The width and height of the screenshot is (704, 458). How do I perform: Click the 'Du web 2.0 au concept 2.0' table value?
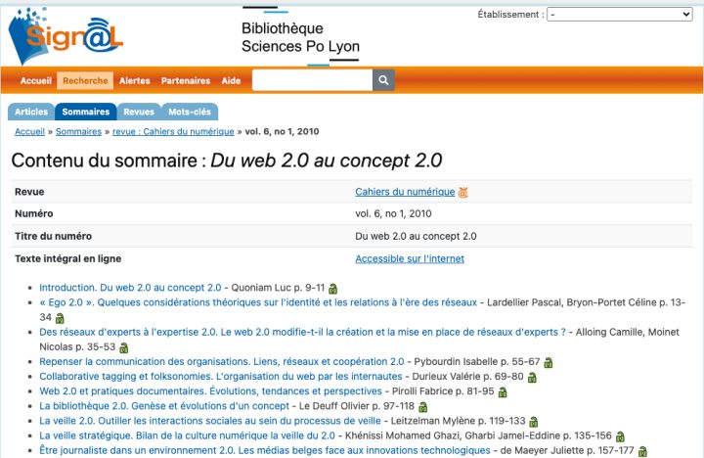(416, 237)
